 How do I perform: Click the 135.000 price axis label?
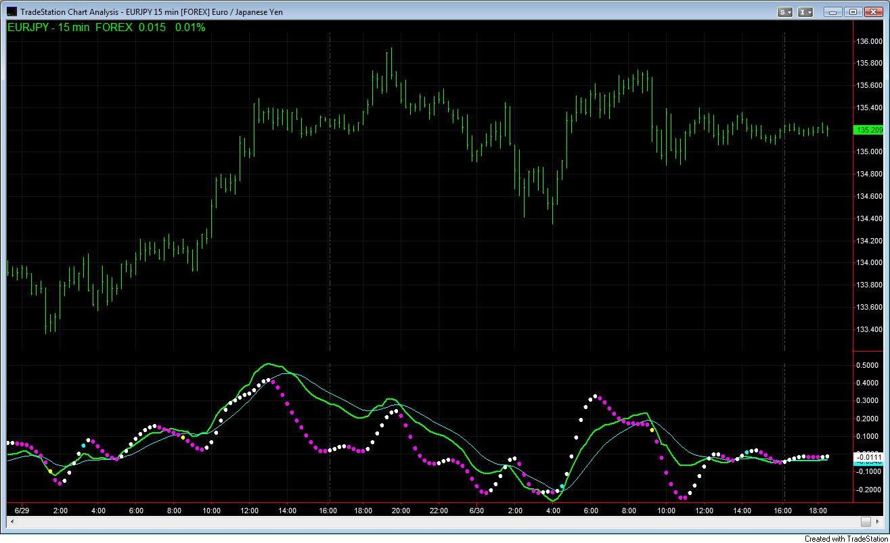click(869, 152)
